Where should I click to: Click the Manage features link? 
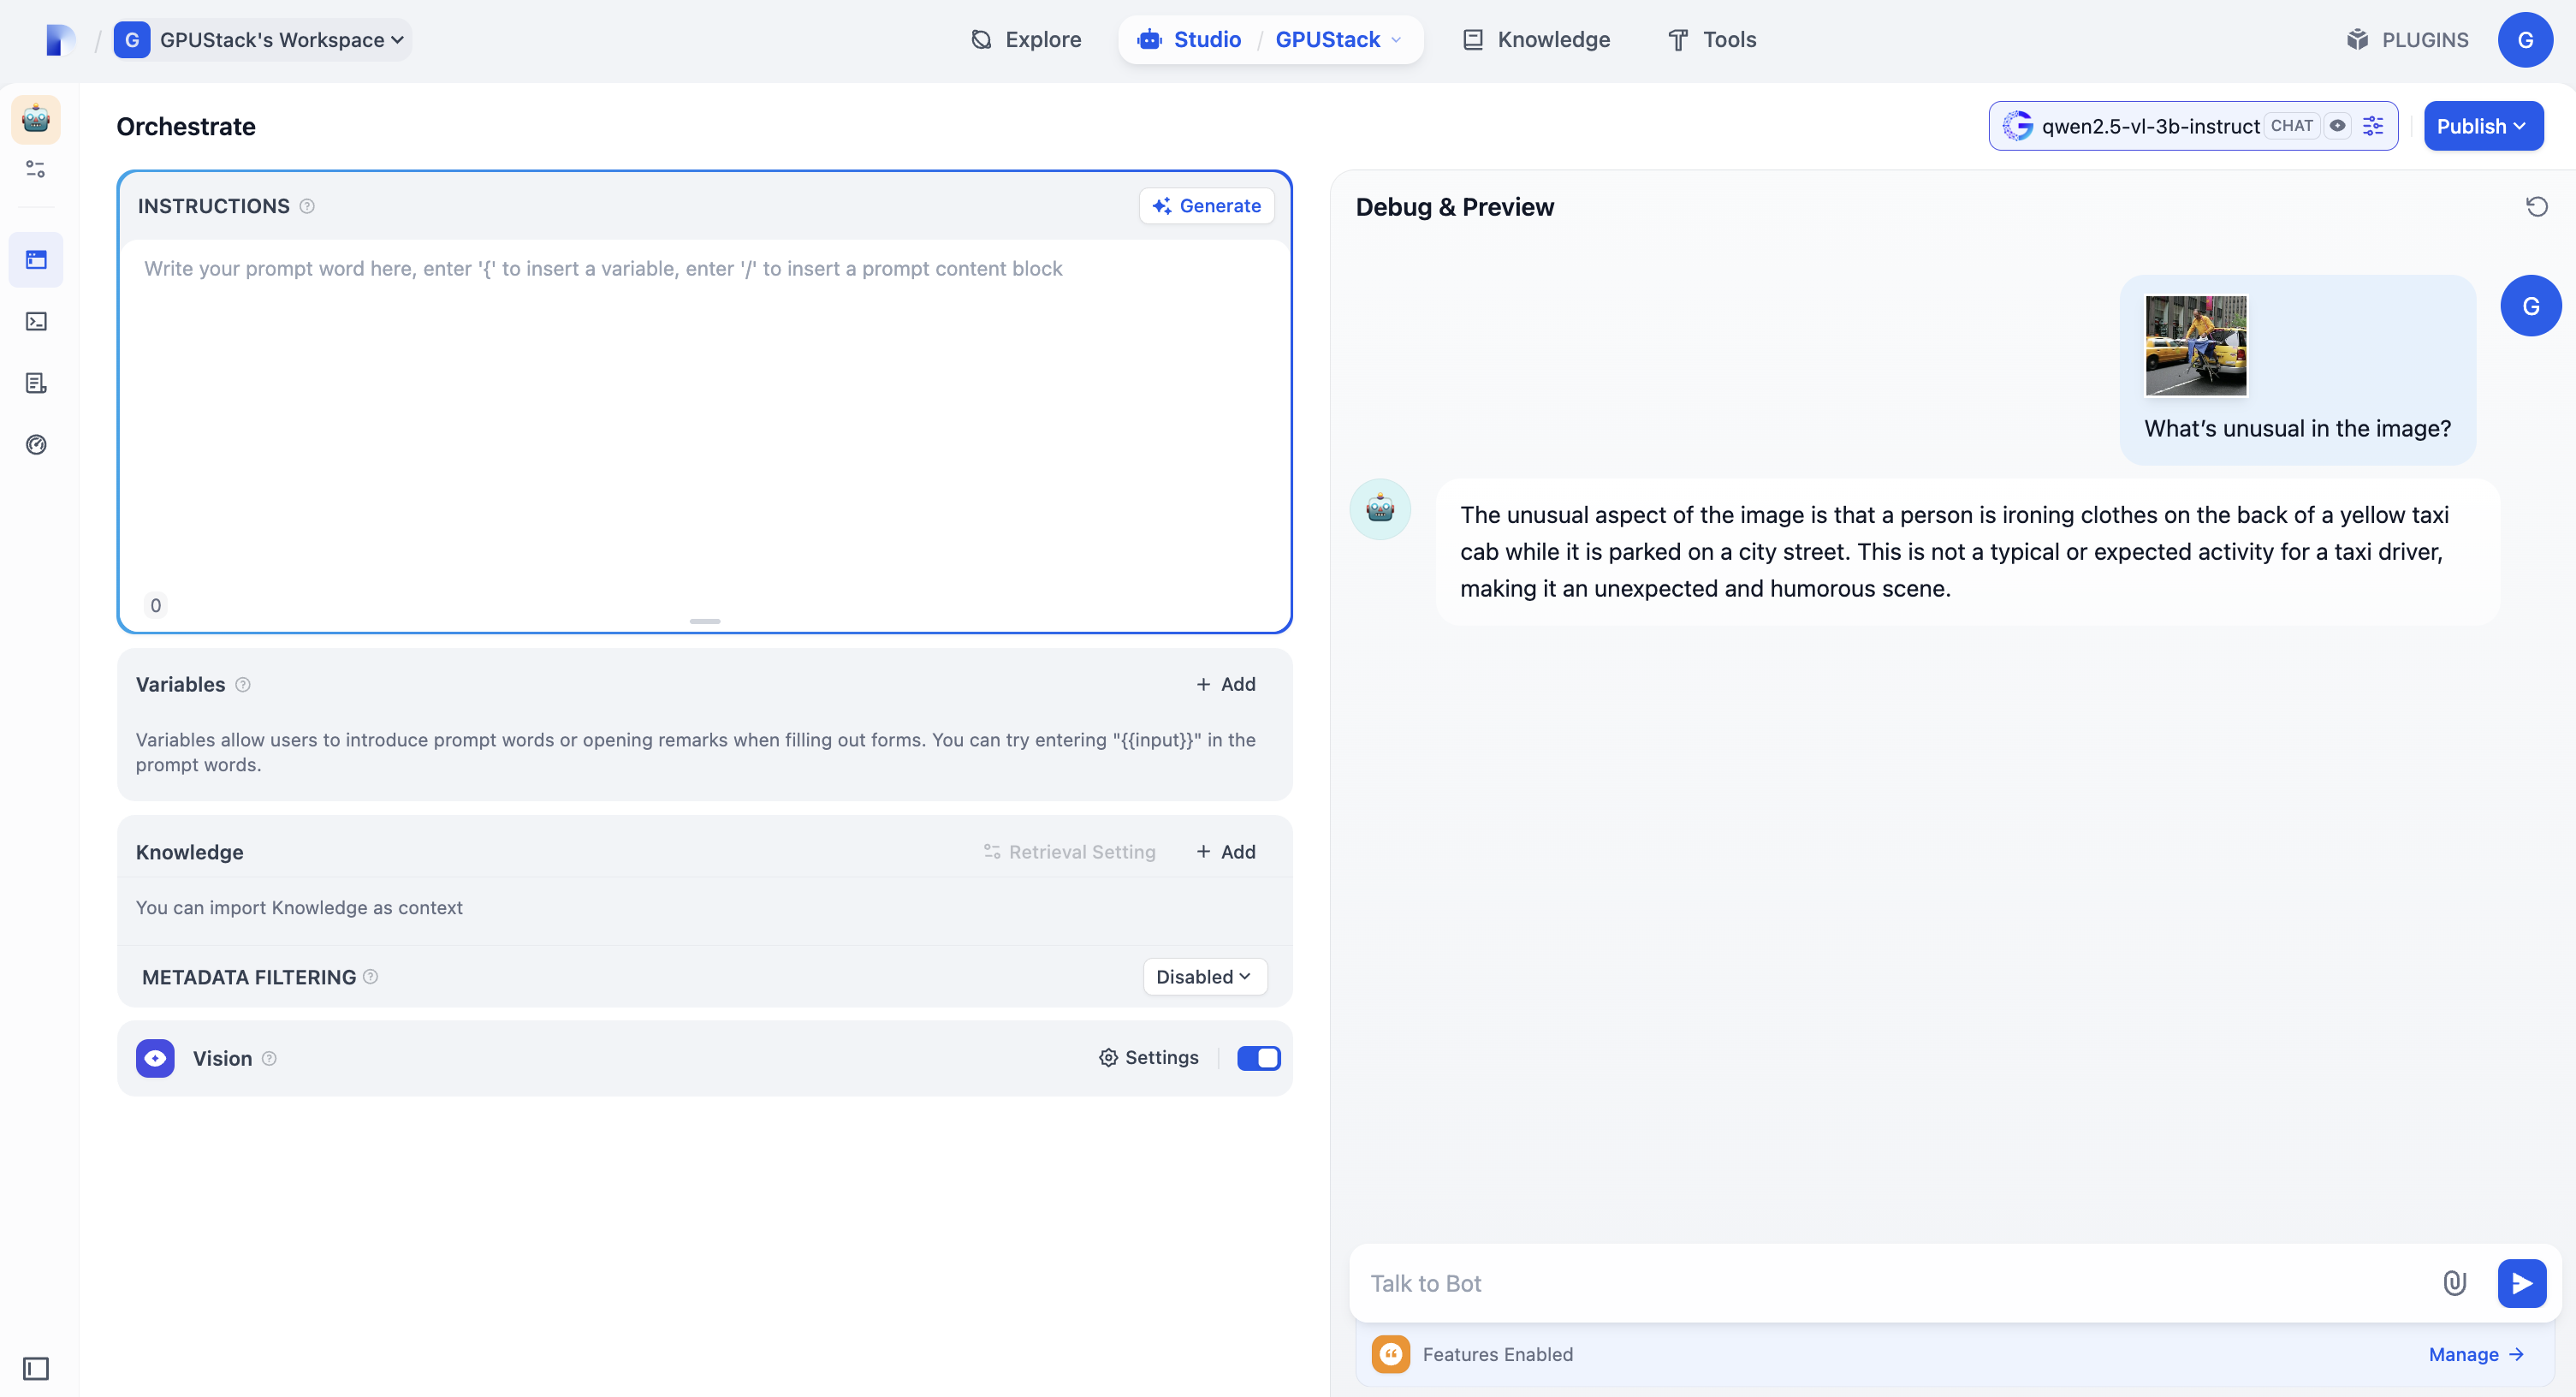tap(2475, 1354)
